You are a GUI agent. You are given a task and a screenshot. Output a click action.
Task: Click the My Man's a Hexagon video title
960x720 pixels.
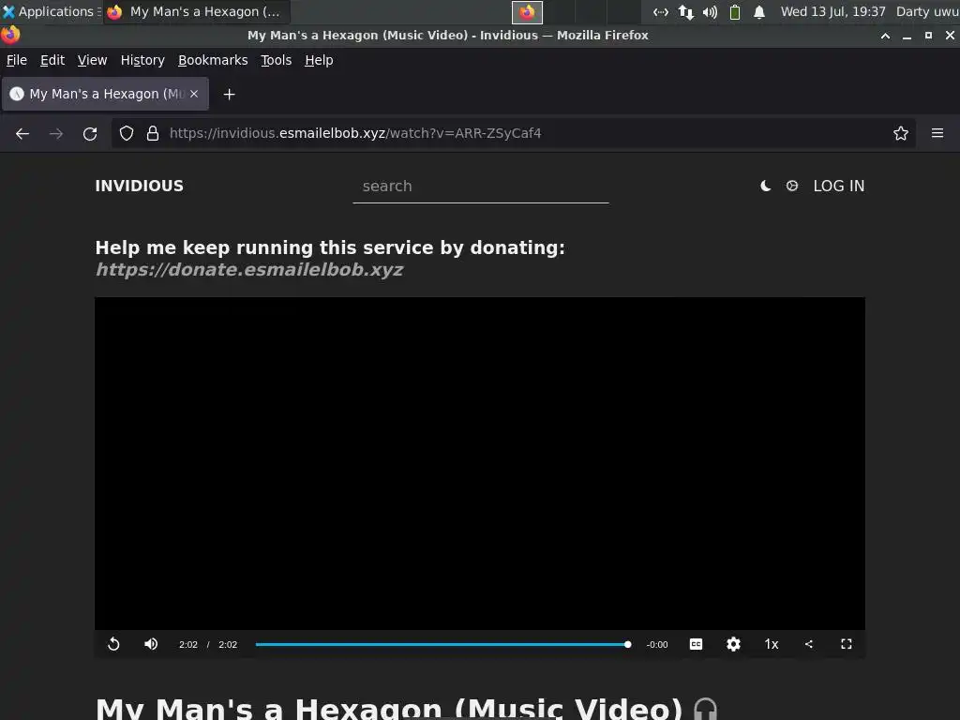coord(389,708)
